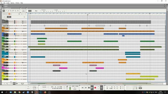Click sequencer horizontal zoom-out magnifier

[4, 84]
